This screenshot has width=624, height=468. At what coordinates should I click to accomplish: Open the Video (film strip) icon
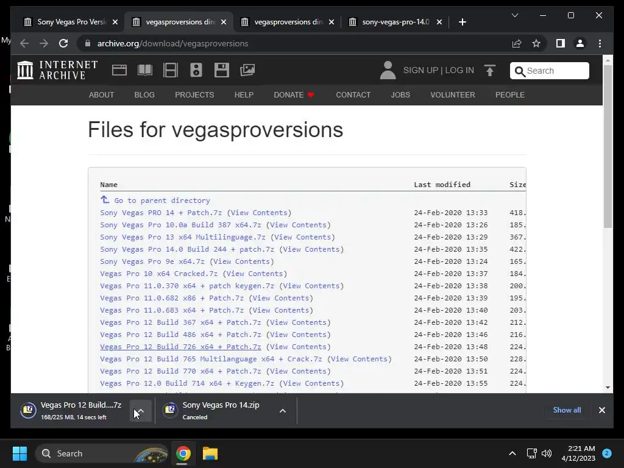point(171,70)
